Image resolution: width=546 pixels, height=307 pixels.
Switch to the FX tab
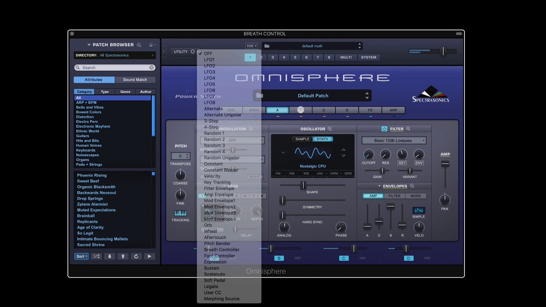[x=370, y=110]
